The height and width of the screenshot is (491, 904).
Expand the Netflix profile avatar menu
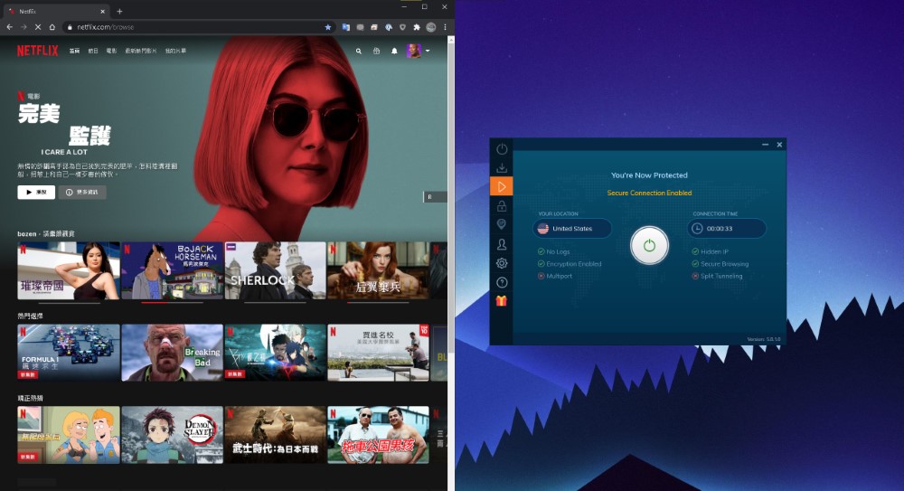[417, 52]
